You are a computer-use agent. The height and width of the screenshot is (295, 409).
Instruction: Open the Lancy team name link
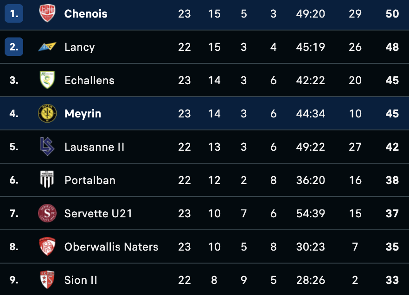[79, 47]
